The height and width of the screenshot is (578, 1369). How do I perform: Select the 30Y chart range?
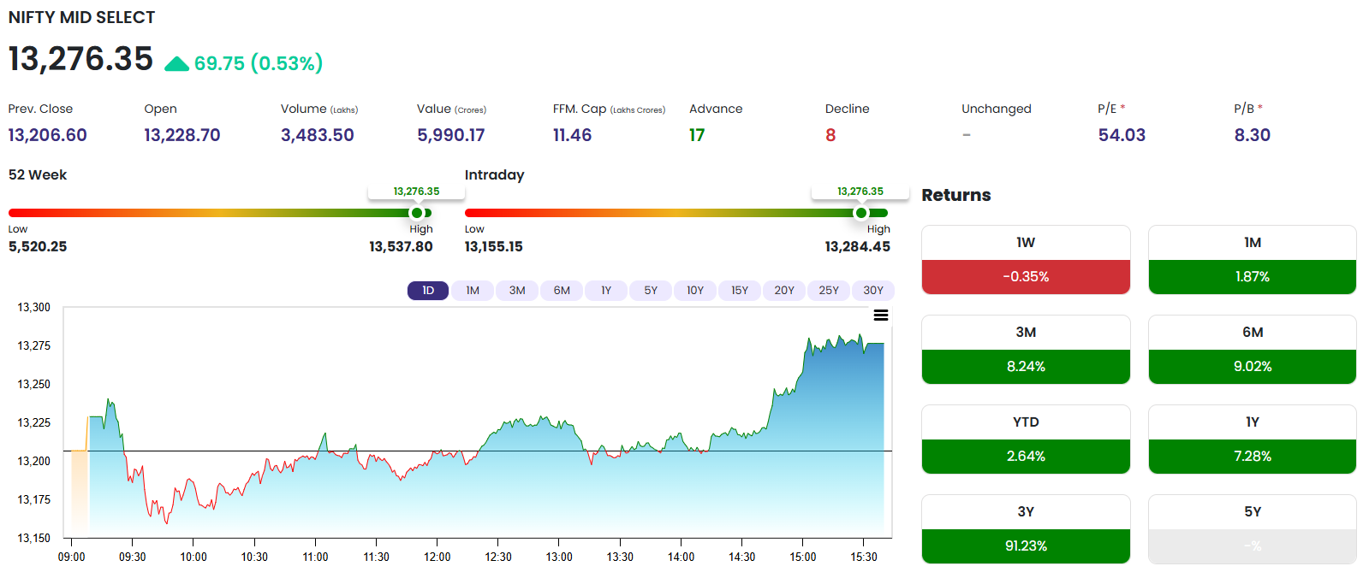tap(873, 291)
